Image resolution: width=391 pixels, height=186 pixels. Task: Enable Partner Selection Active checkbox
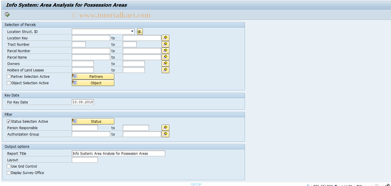tap(9, 77)
